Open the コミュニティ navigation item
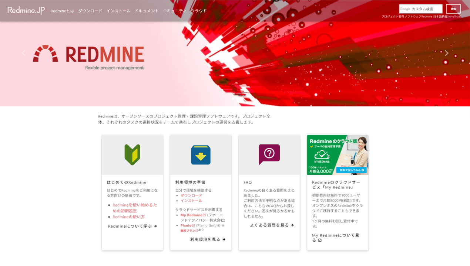 [175, 11]
